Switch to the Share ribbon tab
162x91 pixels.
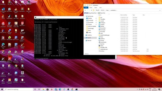(96, 8)
